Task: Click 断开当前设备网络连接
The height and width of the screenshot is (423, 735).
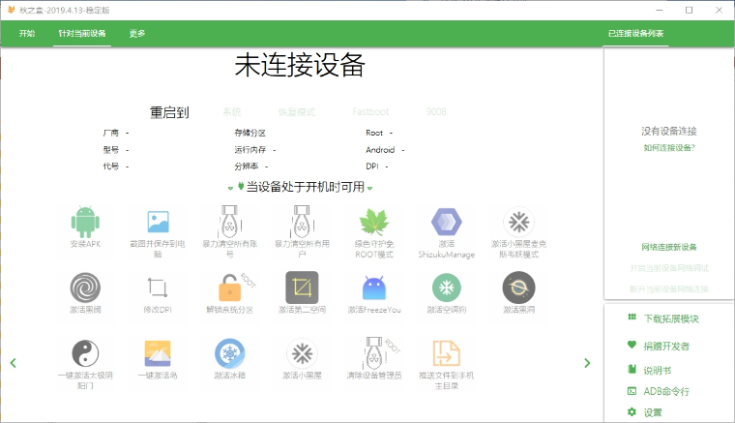Action: tap(669, 289)
